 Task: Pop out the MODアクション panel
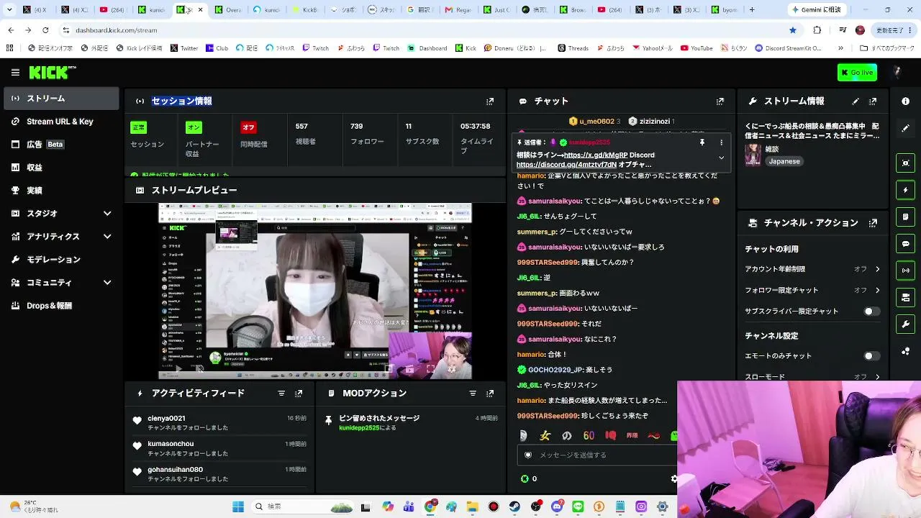tap(490, 394)
